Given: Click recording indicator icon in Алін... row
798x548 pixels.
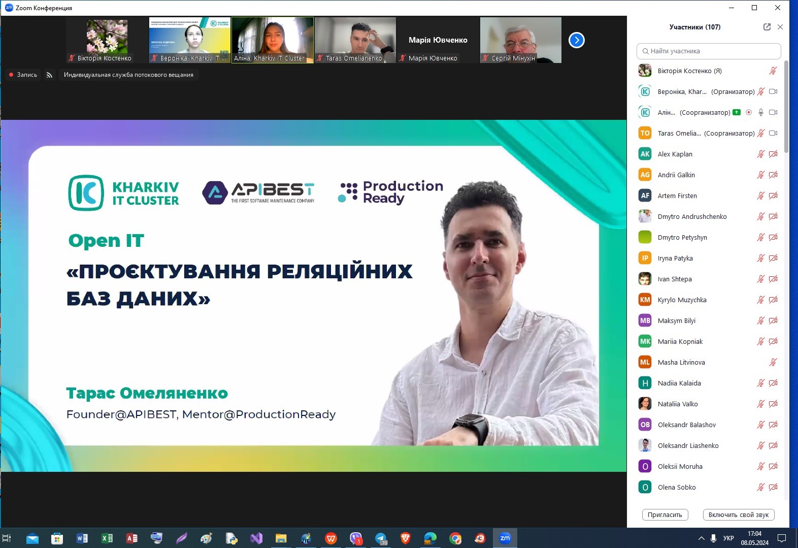Looking at the screenshot, I should pyautogui.click(x=749, y=112).
